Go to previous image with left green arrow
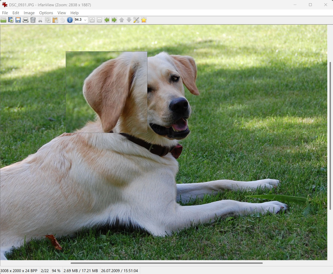The height and width of the screenshot is (274, 333). pyautogui.click(x=107, y=20)
